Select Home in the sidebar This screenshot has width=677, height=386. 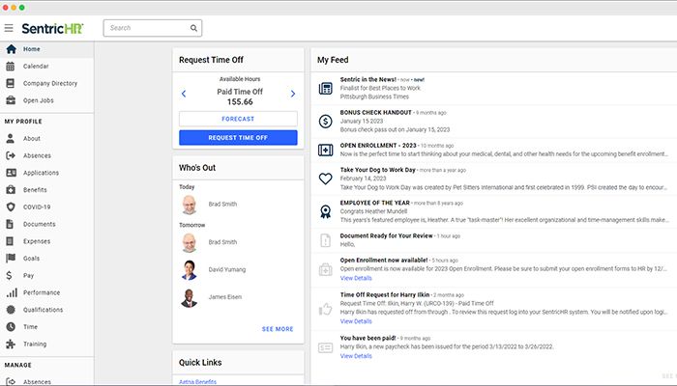[x=32, y=49]
